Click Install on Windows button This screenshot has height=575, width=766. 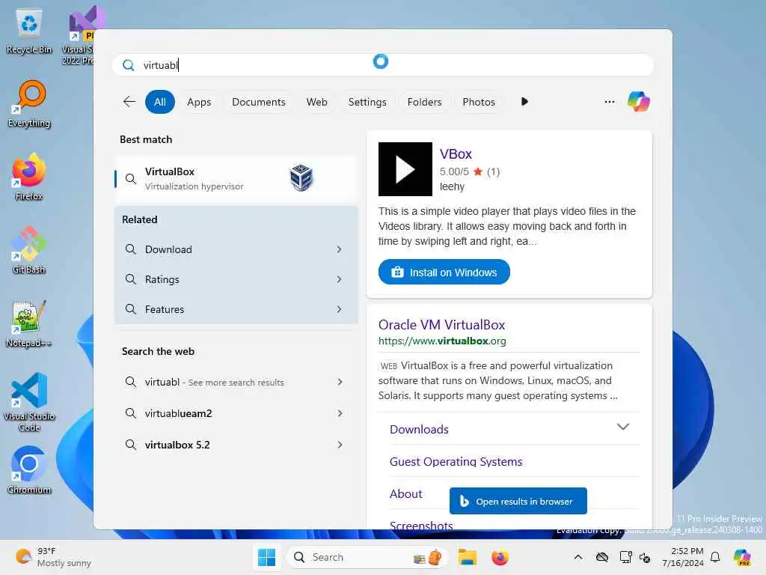[x=444, y=272]
